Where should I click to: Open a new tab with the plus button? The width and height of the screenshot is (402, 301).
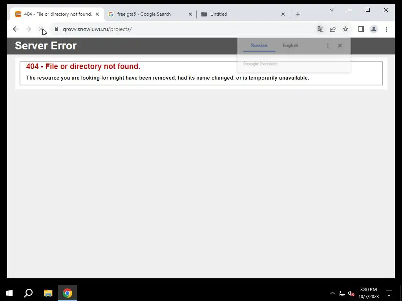coord(298,14)
